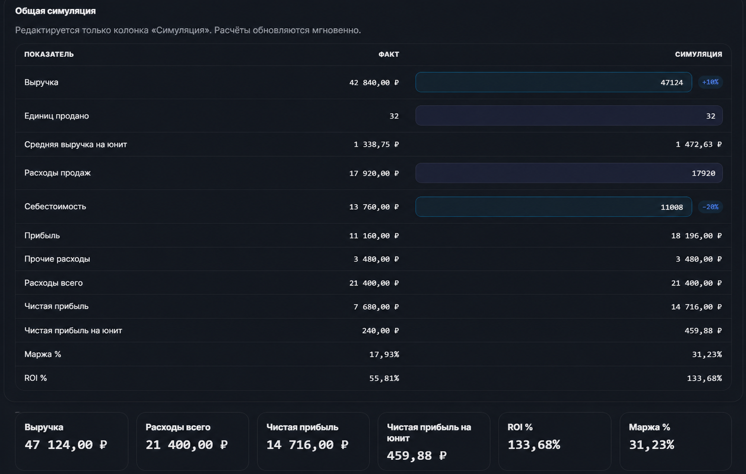The height and width of the screenshot is (474, 746).
Task: Click fact value 240,00 ₽
Action: (x=380, y=330)
